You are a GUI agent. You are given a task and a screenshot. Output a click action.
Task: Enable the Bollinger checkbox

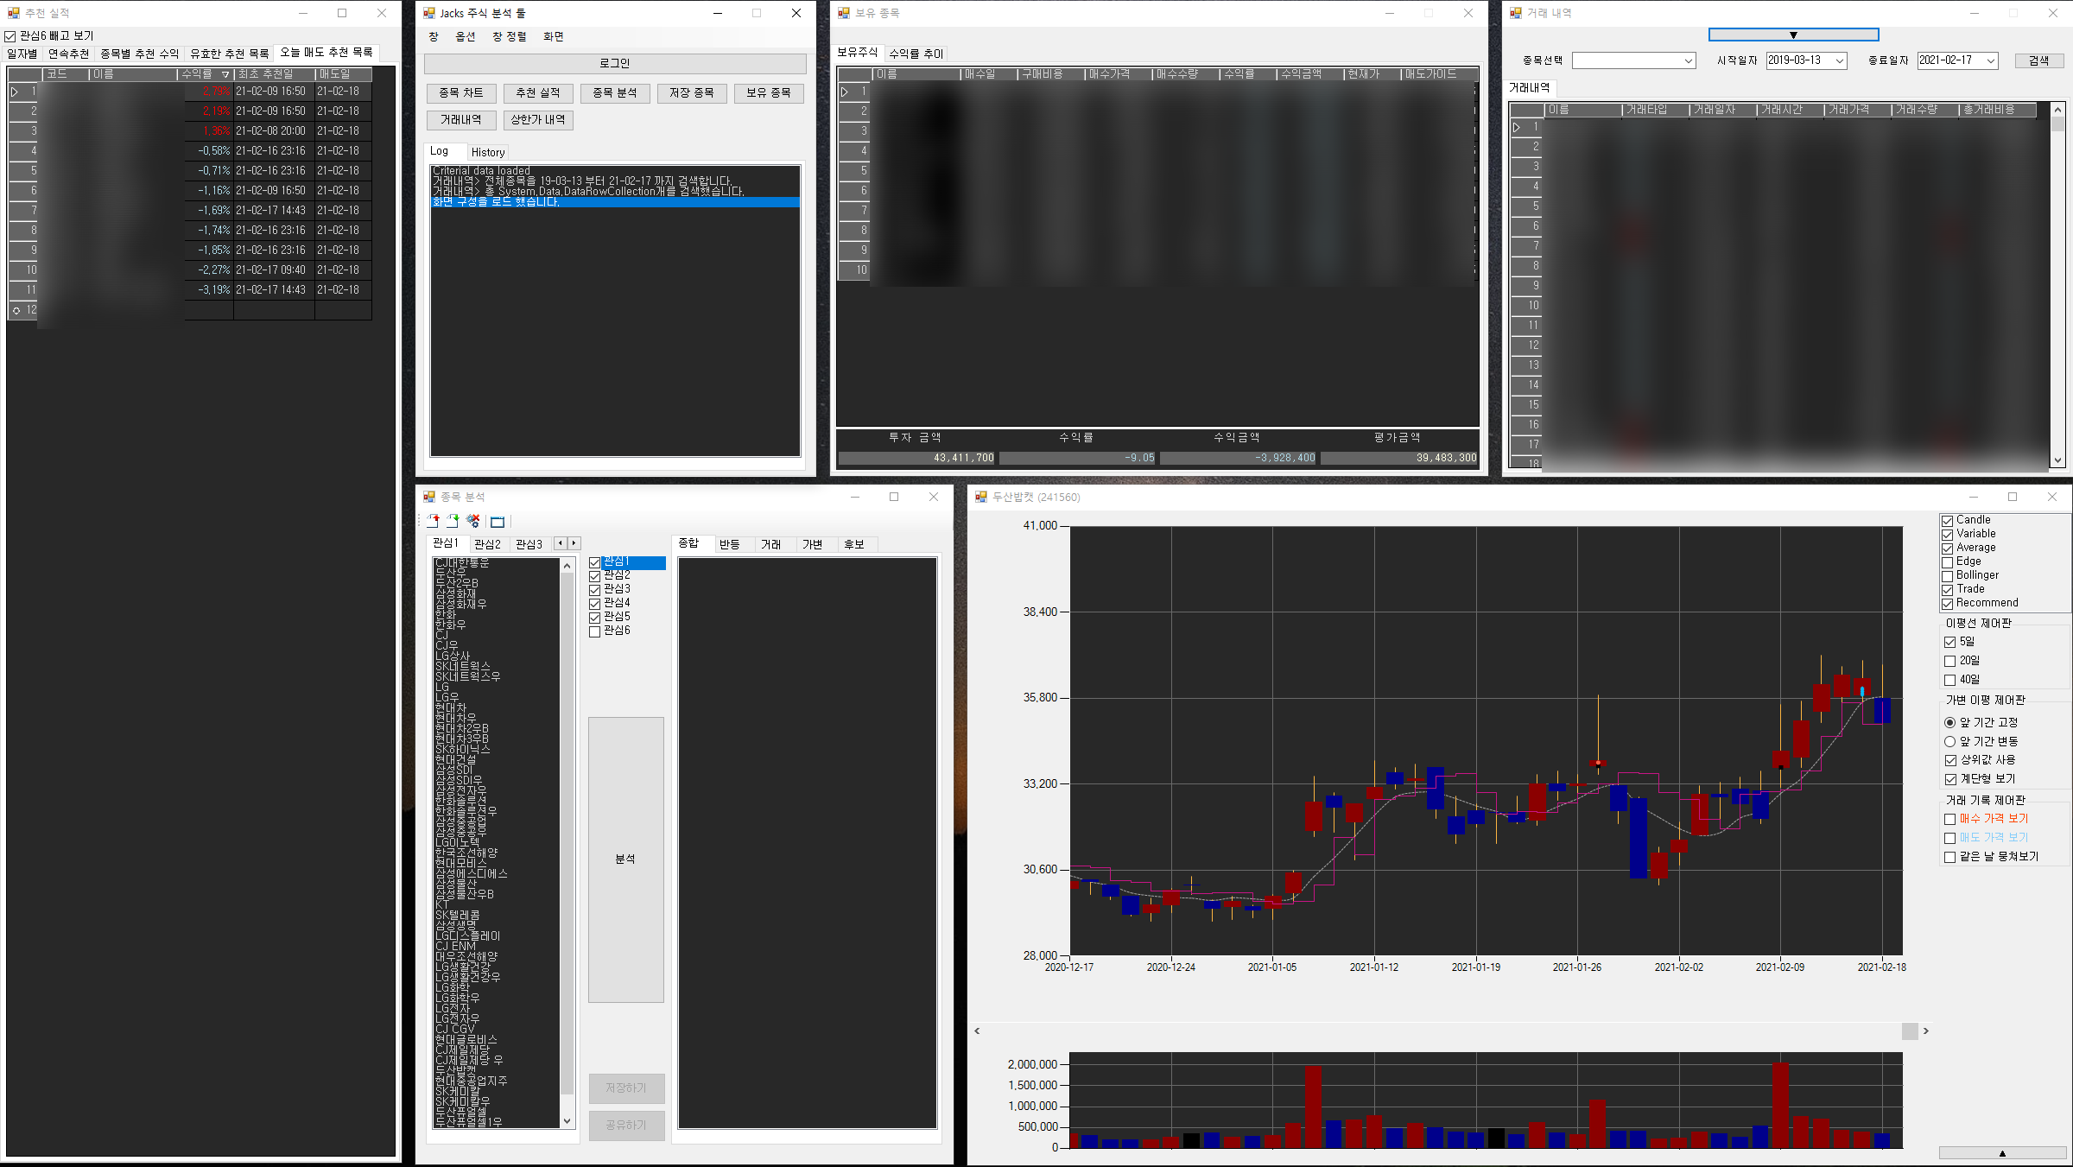1948,576
